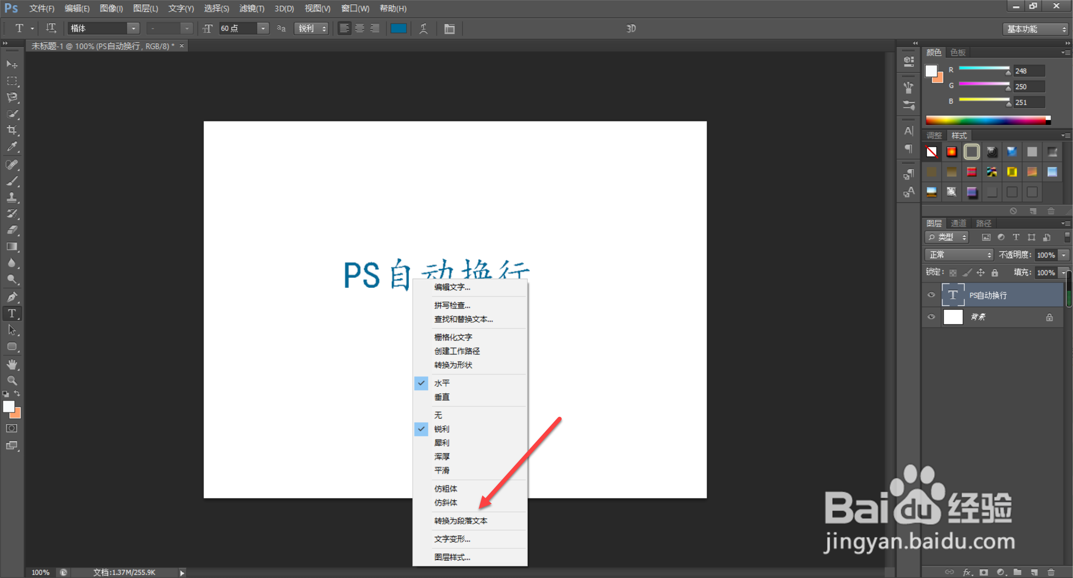1073x578 pixels.
Task: Open the 滤镜(T) menu
Action: click(x=251, y=8)
